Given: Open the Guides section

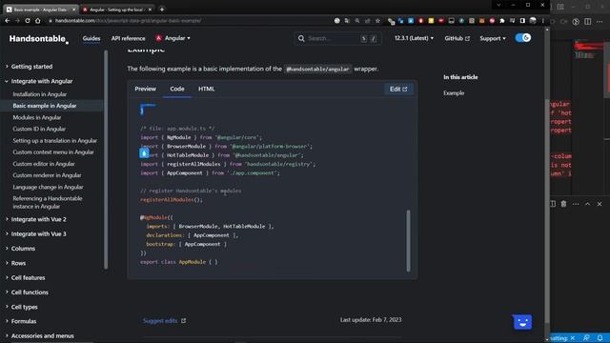Looking at the screenshot, I should [x=91, y=38].
